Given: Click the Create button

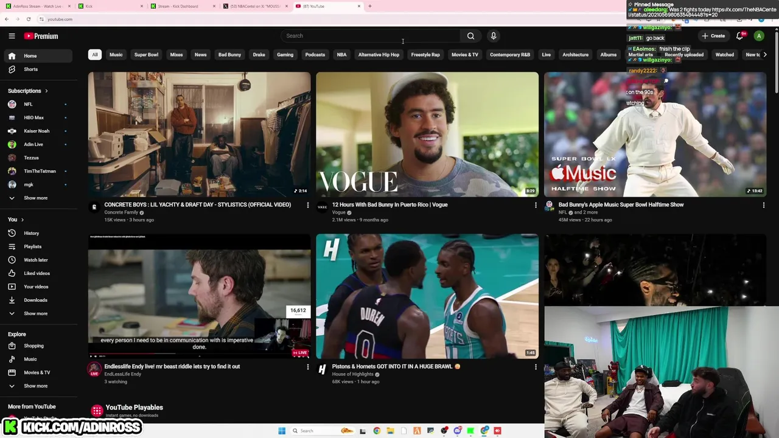Looking at the screenshot, I should tap(713, 36).
